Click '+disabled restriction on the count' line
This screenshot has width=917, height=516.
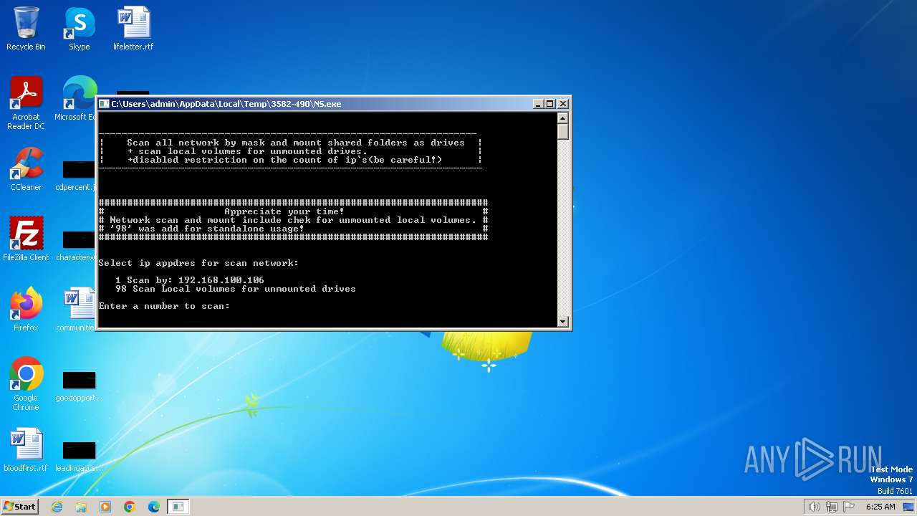(x=284, y=160)
